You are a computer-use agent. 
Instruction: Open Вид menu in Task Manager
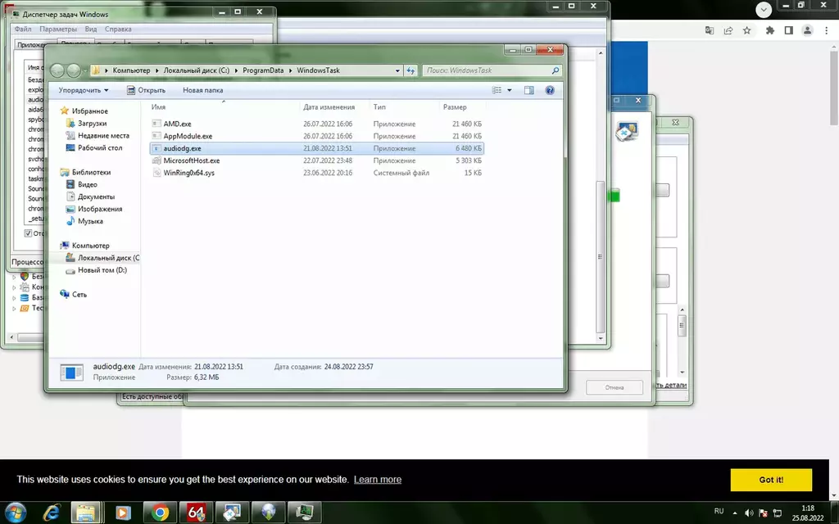coord(91,29)
